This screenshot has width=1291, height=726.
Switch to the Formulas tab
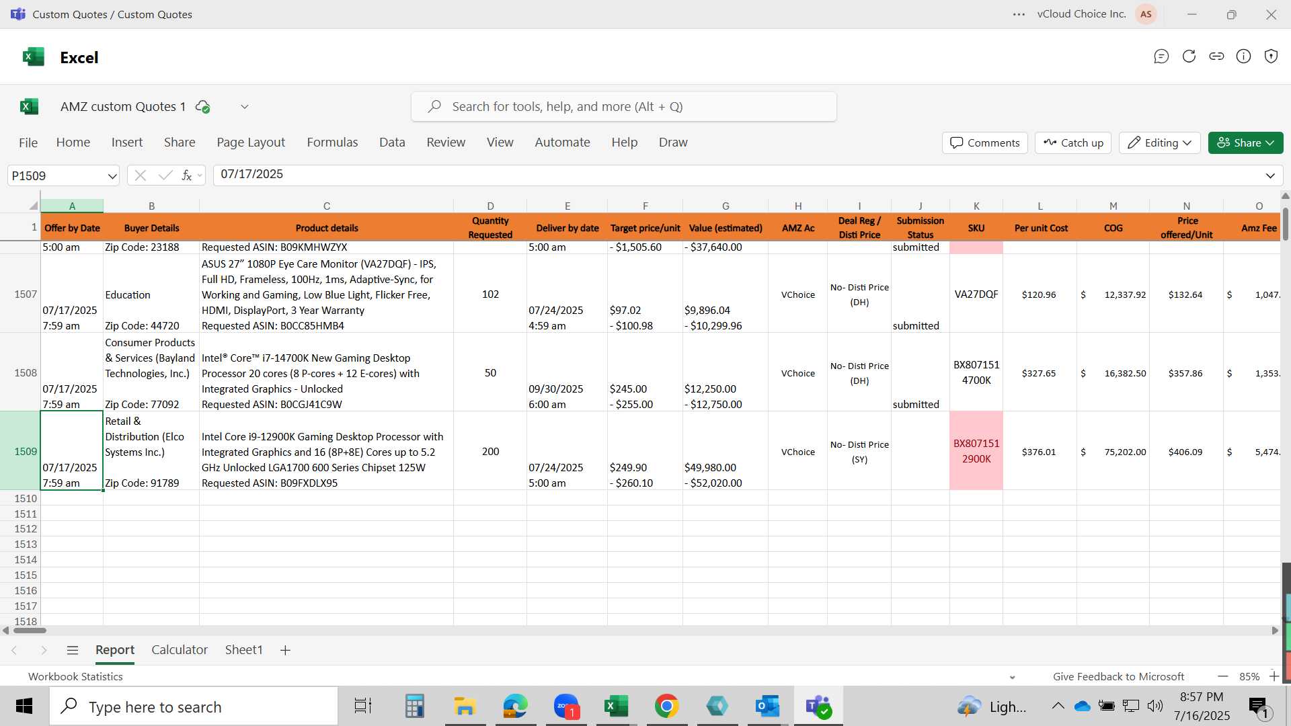tap(332, 143)
